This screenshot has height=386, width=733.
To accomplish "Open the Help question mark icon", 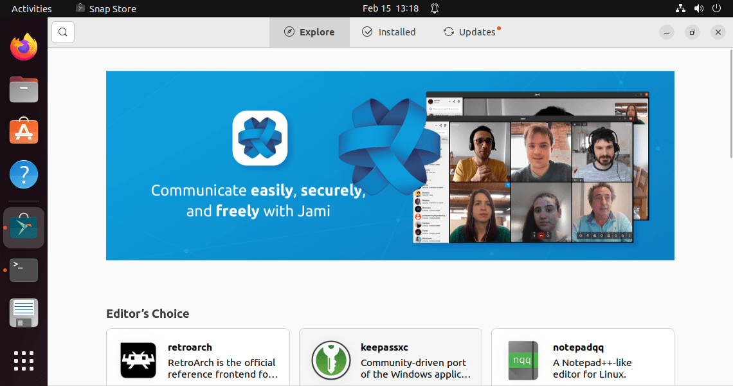I will tap(24, 174).
